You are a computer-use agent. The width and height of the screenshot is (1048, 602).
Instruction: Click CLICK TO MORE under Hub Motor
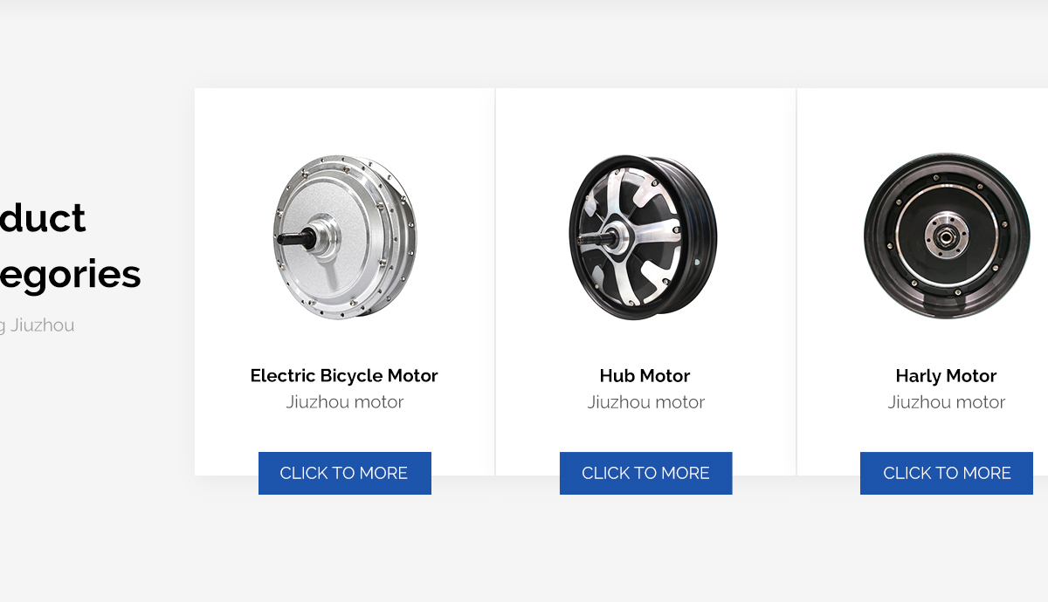(x=645, y=473)
